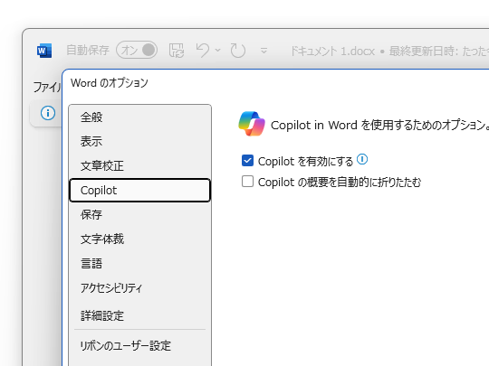Select 言語 category
This screenshot has height=366, width=489.
pyautogui.click(x=139, y=263)
